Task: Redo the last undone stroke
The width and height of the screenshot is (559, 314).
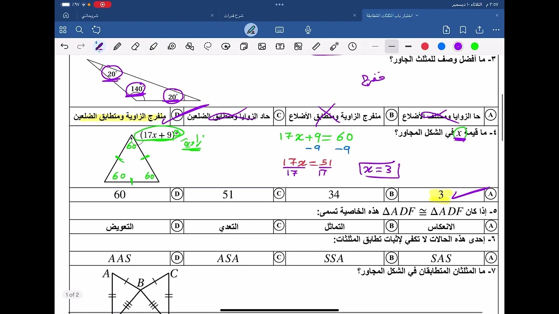Action: [81, 46]
